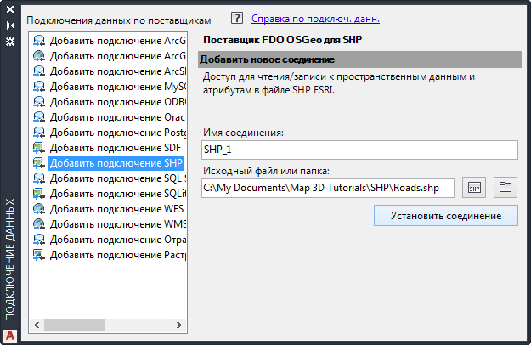Click the globe icon beside the WMS entry
Screen dimensions: 531x345
coord(39,224)
